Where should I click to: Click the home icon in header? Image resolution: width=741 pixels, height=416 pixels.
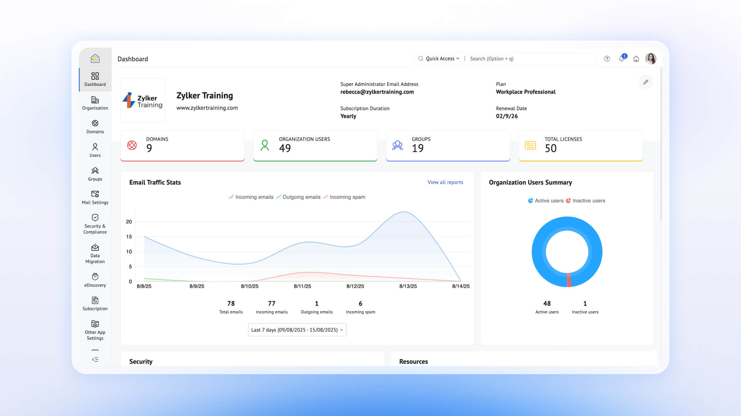pyautogui.click(x=636, y=59)
